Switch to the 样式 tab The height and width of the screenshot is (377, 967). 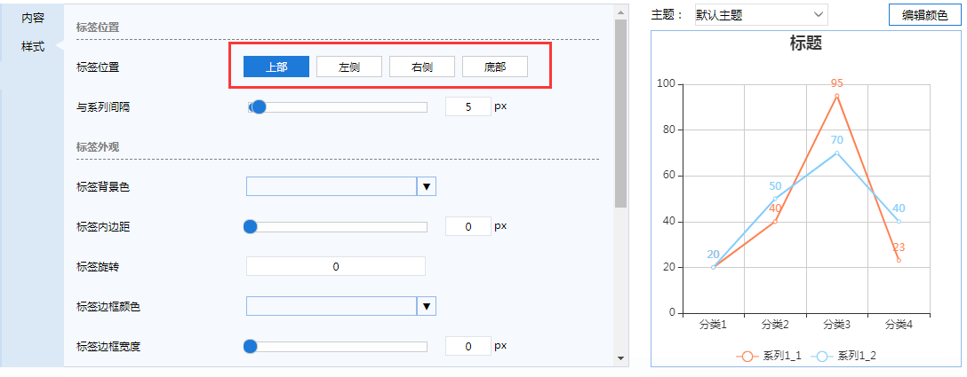[x=33, y=46]
